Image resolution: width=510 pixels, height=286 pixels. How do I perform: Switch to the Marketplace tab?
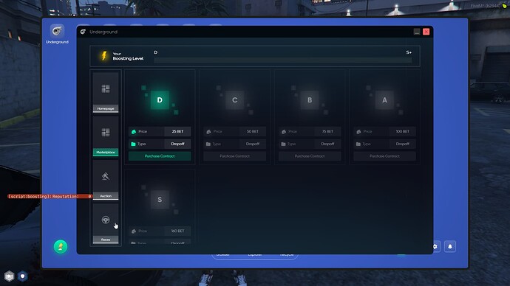106,136
